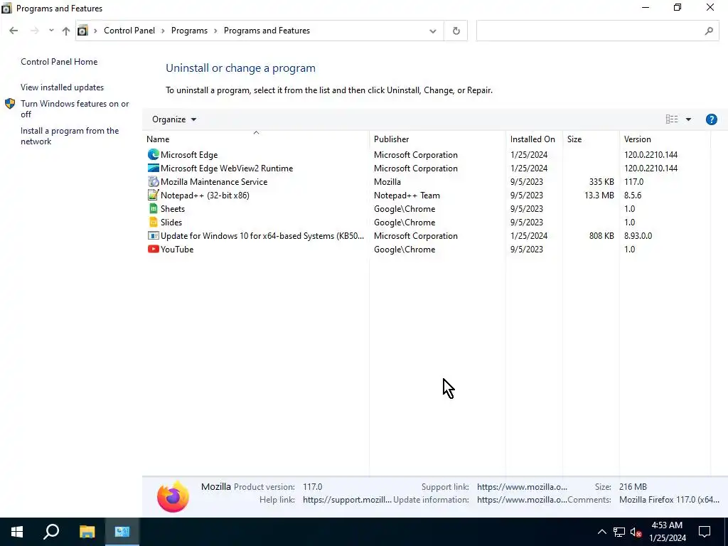Click the change view icon
Image resolution: width=728 pixels, height=546 pixels.
click(671, 119)
